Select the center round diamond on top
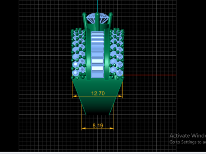The height and width of the screenshot is (154, 206). click(97, 18)
